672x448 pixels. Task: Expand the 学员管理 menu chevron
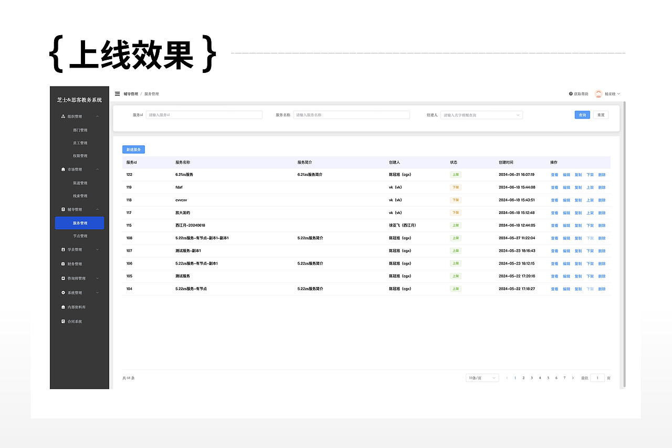point(97,249)
